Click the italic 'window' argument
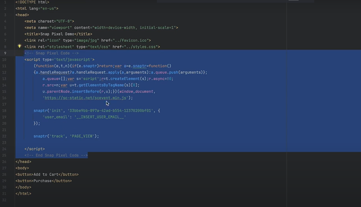361x207 pixels. tap(126, 92)
